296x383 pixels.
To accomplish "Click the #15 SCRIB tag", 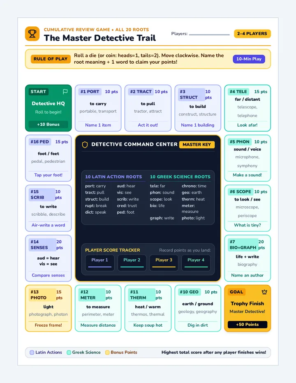I will click(42, 195).
